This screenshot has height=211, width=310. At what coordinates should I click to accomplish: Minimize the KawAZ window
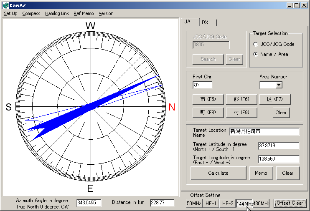pos(290,5)
